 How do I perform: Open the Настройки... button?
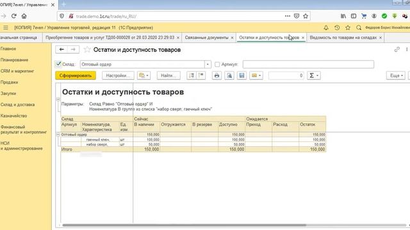click(118, 75)
